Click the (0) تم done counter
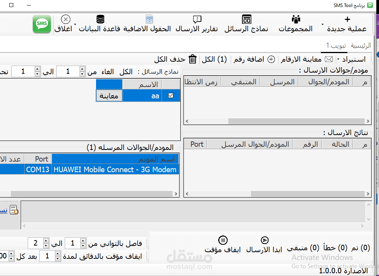 (x=361, y=248)
